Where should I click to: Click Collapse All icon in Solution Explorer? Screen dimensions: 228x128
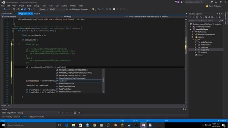[209, 17]
